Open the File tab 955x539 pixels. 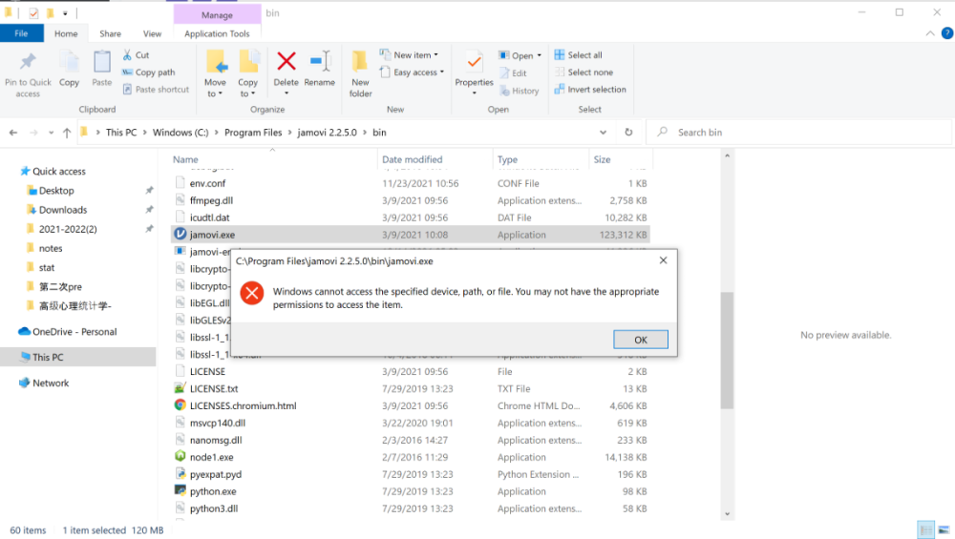click(21, 33)
